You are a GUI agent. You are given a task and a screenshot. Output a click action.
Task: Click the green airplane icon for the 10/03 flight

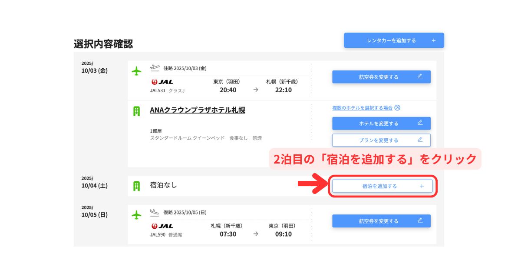pos(137,71)
